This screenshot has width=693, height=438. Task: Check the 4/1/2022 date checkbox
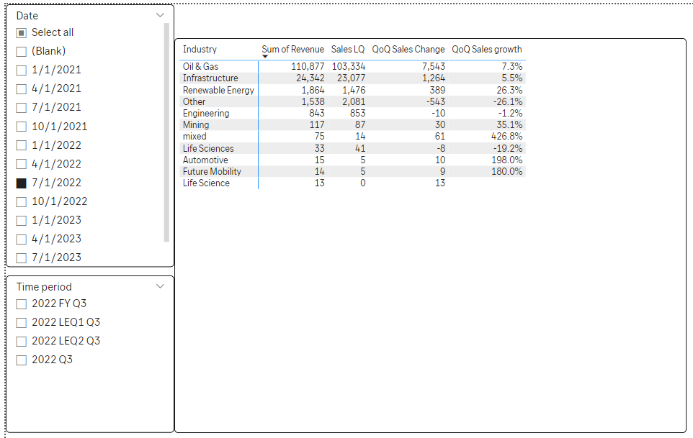[21, 164]
